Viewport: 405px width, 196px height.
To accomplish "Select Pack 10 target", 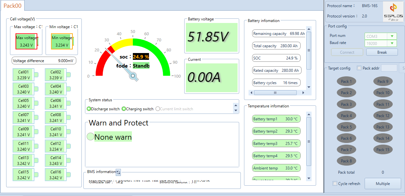I will coord(383,93).
